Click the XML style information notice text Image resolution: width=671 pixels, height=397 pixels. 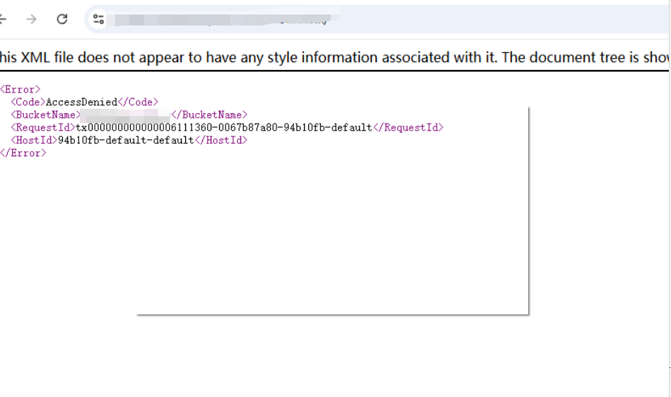point(334,57)
